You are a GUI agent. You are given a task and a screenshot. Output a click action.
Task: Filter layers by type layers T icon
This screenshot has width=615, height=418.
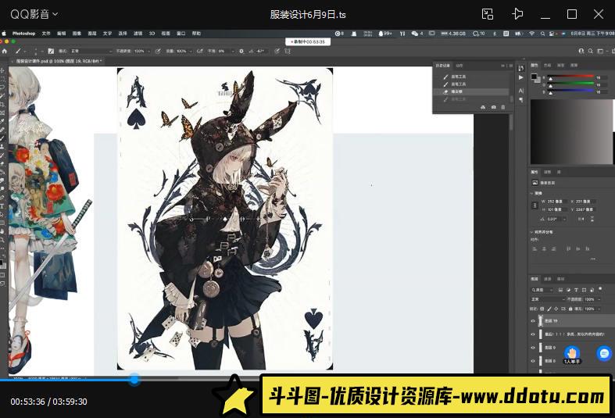pos(576,290)
